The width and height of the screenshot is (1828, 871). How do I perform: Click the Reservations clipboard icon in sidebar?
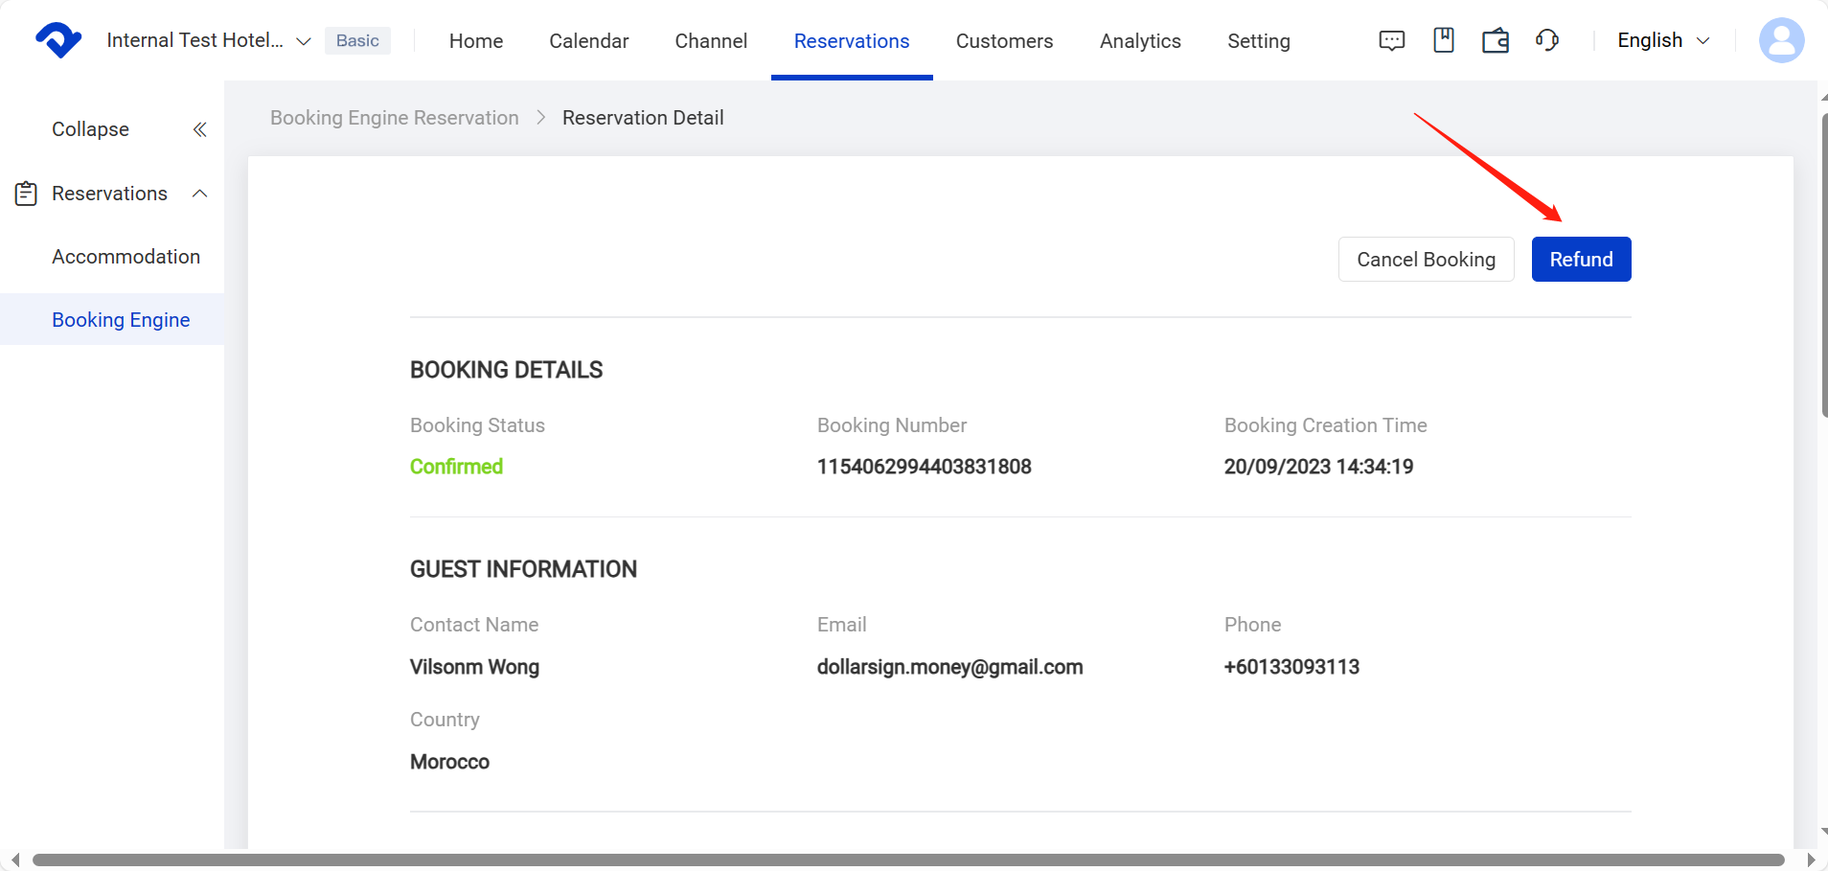26,194
